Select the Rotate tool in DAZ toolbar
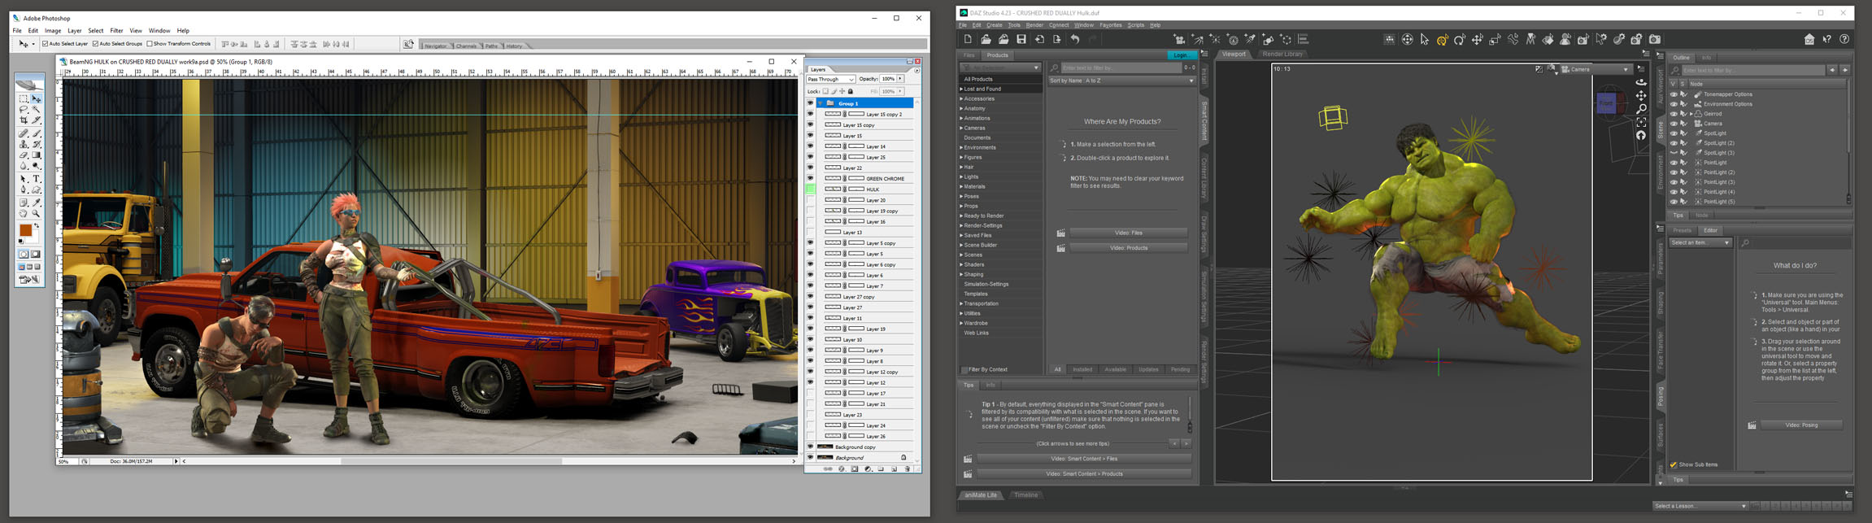This screenshot has height=523, width=1872. pyautogui.click(x=1460, y=39)
